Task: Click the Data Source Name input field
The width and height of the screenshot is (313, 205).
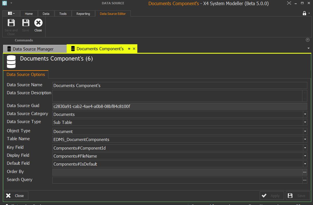Action: 180,85
